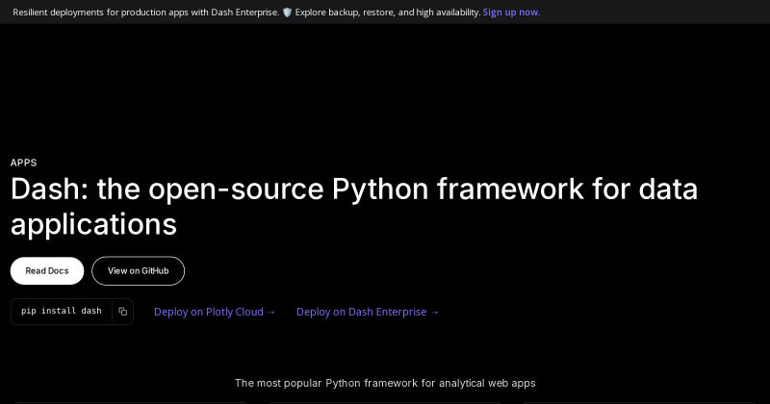Click the copy icon beside pip install dash
The height and width of the screenshot is (404, 770).
pos(123,312)
